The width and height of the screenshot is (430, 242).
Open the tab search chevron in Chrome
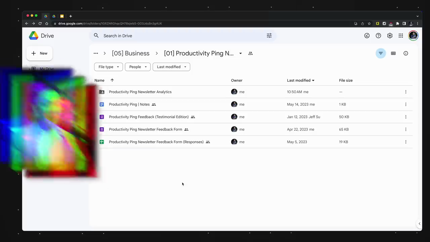(x=418, y=16)
